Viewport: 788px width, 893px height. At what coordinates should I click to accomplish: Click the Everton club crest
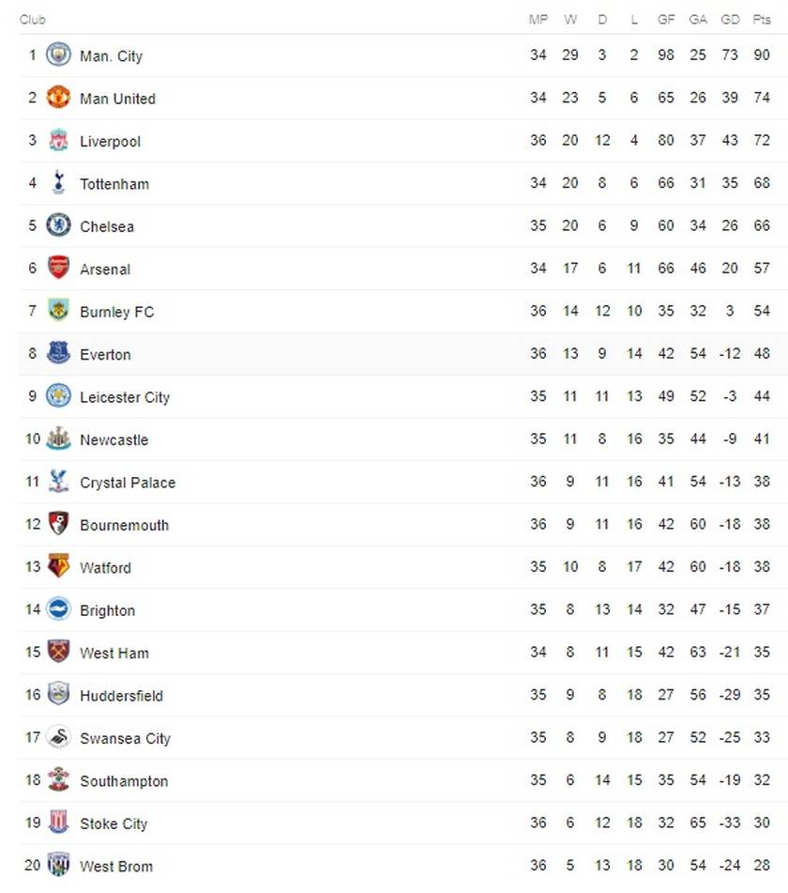[58, 353]
